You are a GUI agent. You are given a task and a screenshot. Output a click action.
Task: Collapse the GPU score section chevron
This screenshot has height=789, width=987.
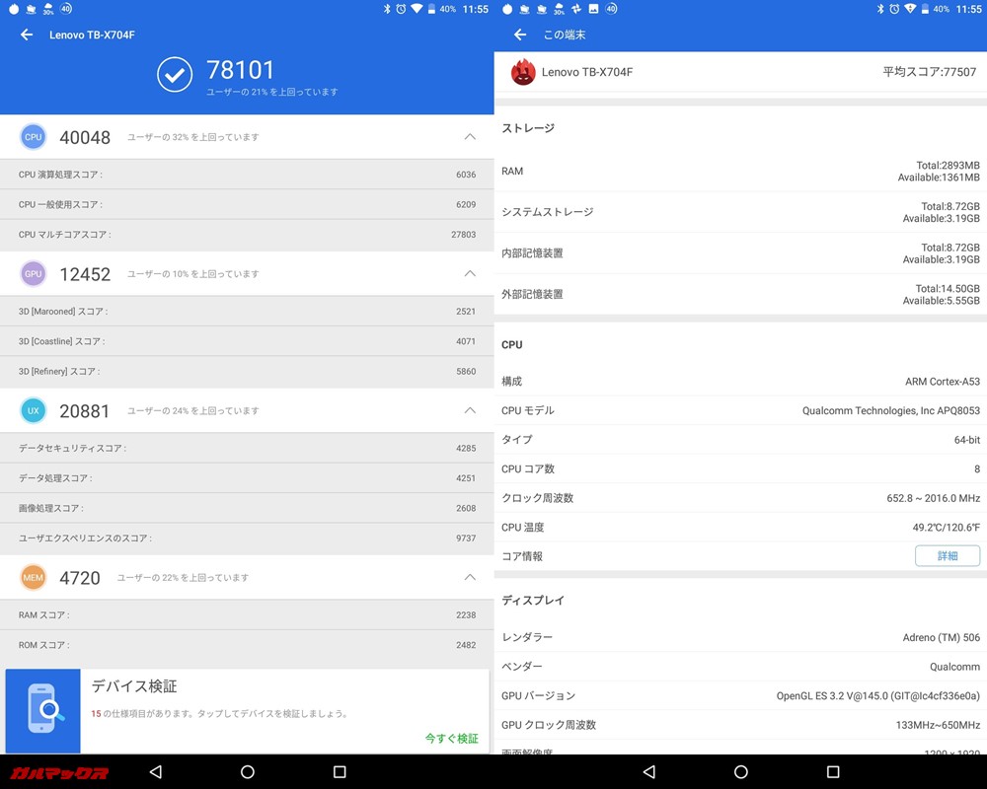471,273
